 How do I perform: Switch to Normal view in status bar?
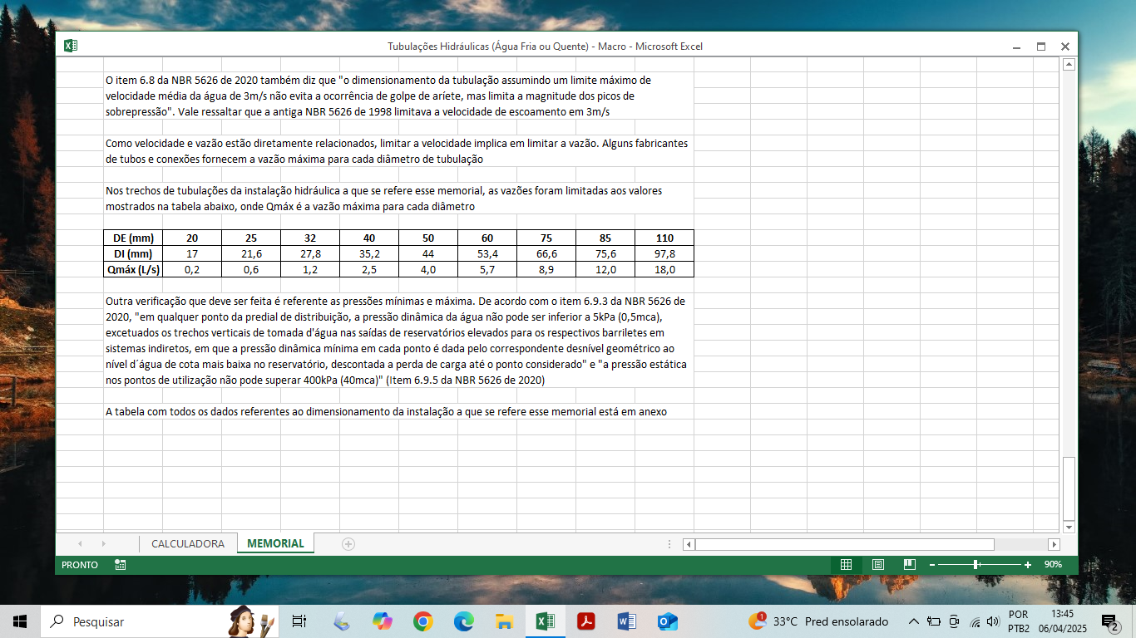pos(846,565)
